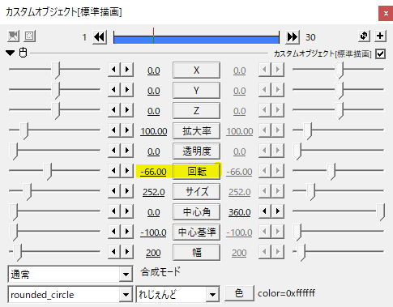Screen dimensions: 393x307
Task: Click the left 幅 slider handle
Action: (18, 253)
